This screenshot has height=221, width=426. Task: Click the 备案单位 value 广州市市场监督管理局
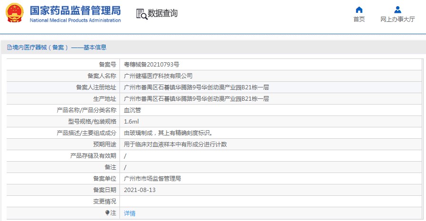pos(152,178)
